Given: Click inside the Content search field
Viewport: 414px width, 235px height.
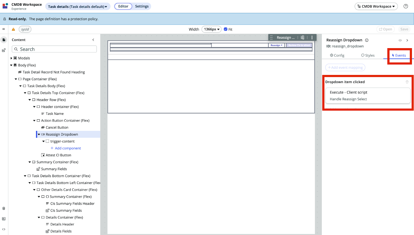Looking at the screenshot, I should pos(54,49).
